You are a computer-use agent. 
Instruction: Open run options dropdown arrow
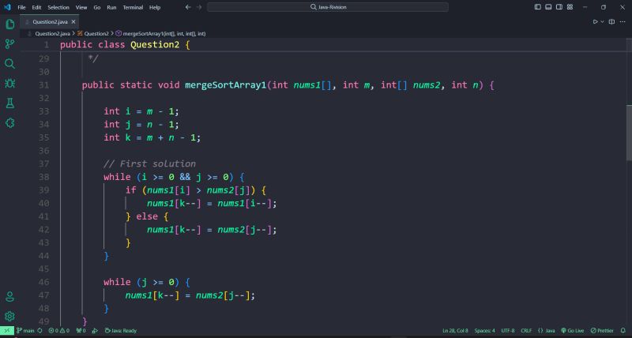[602, 22]
